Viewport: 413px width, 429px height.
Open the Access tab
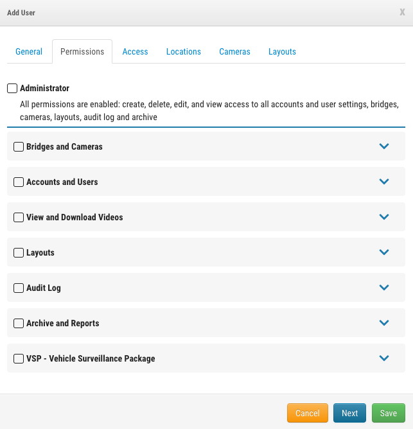pyautogui.click(x=135, y=51)
